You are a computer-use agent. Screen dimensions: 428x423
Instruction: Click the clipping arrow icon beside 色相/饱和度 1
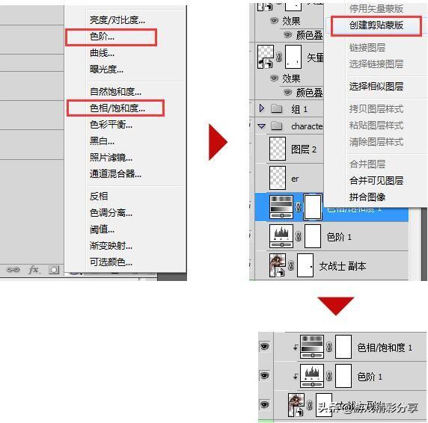click(x=296, y=348)
